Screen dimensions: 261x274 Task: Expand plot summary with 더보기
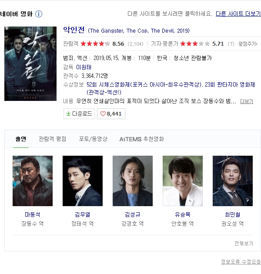247,101
